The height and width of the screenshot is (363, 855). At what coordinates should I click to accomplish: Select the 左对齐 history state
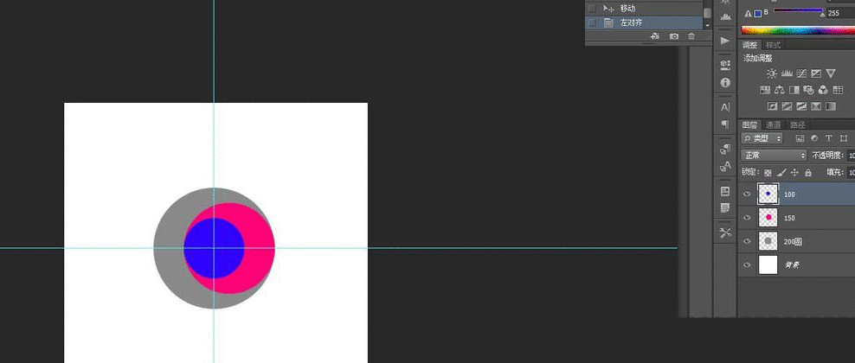[631, 22]
